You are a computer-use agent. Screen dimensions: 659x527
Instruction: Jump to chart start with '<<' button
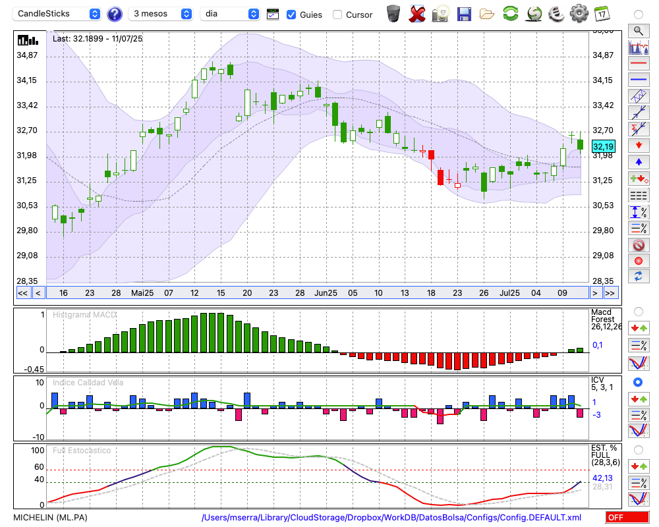[x=22, y=293]
